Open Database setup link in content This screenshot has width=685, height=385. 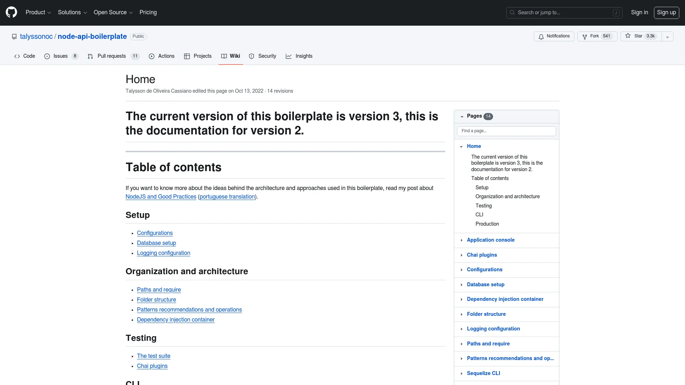point(156,243)
